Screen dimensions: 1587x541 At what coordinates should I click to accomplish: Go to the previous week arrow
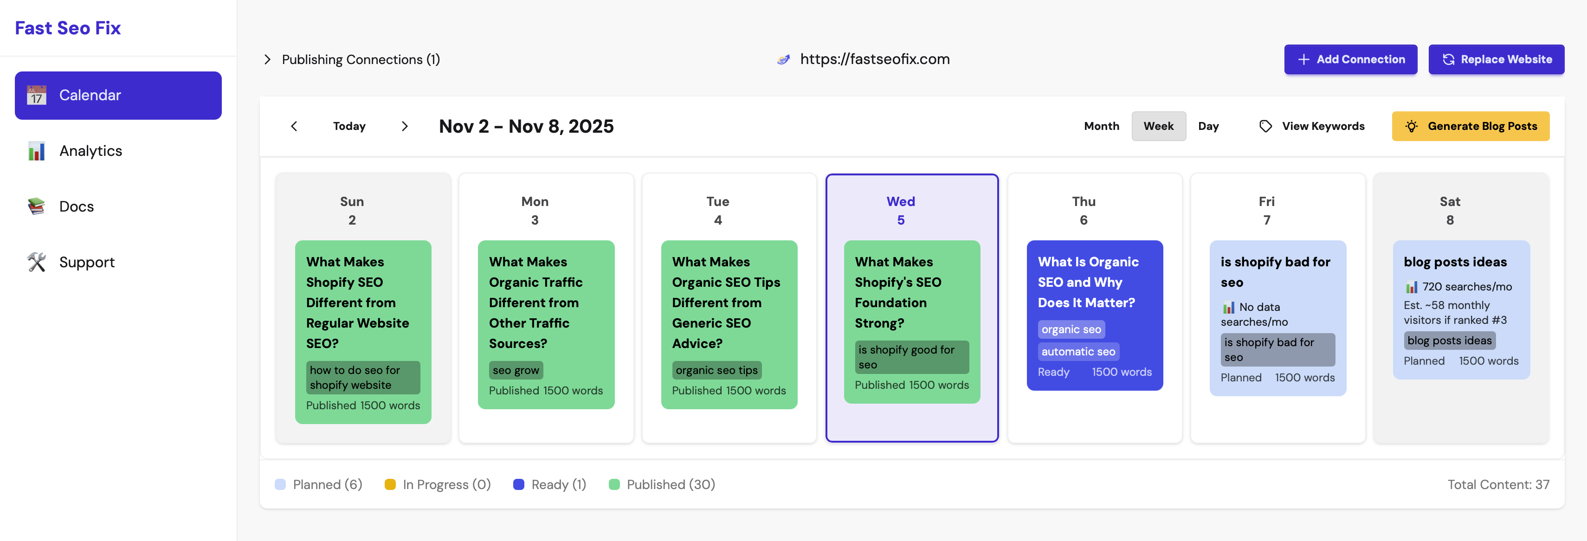click(294, 126)
